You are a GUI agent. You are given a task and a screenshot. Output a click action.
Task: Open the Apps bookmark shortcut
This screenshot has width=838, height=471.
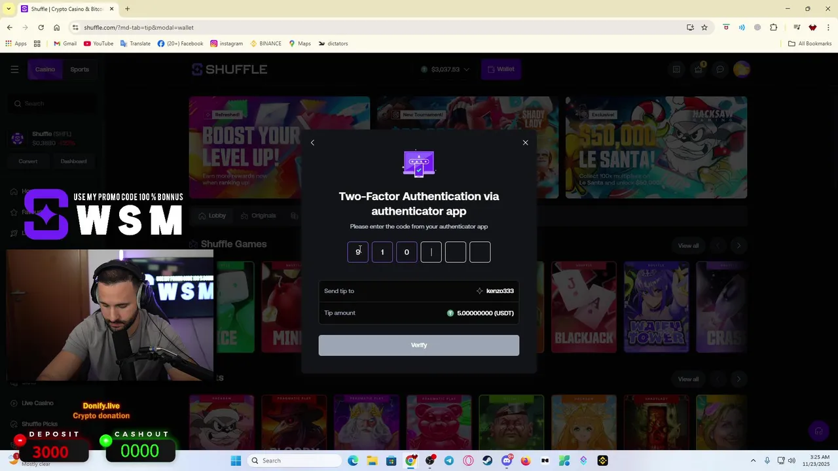tap(16, 44)
